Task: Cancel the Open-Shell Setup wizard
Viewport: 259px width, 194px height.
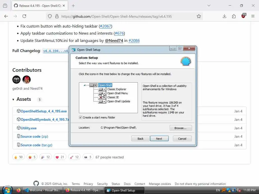Action: pyautogui.click(x=182, y=139)
